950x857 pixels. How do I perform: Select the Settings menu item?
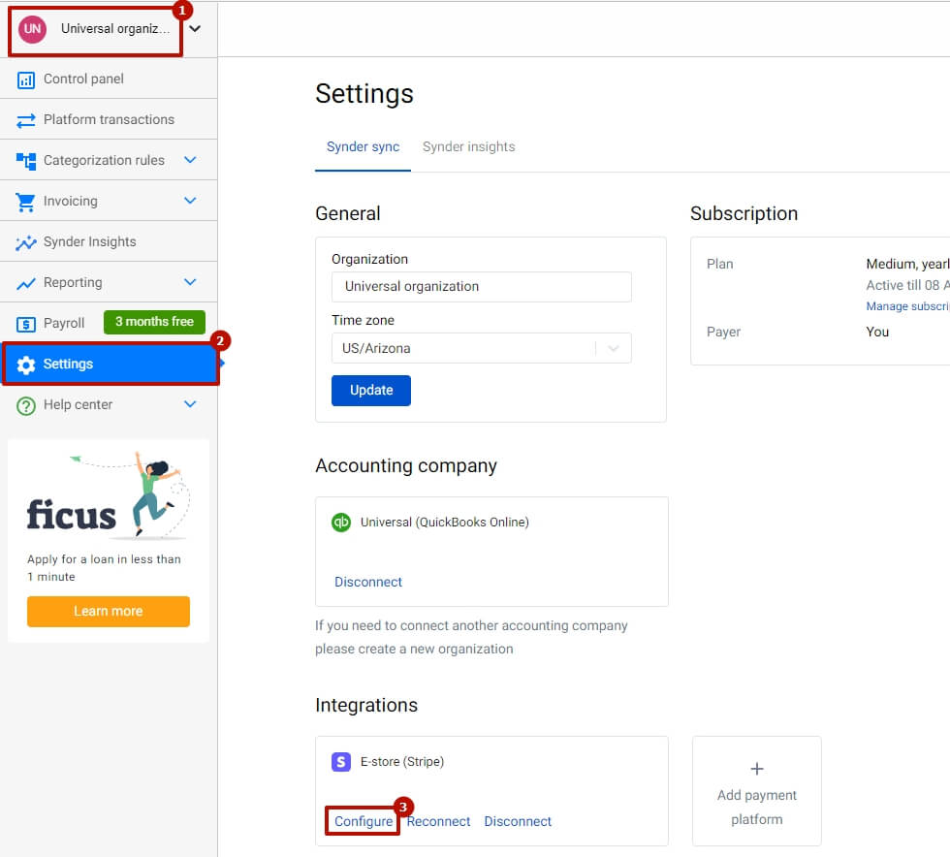click(x=110, y=364)
